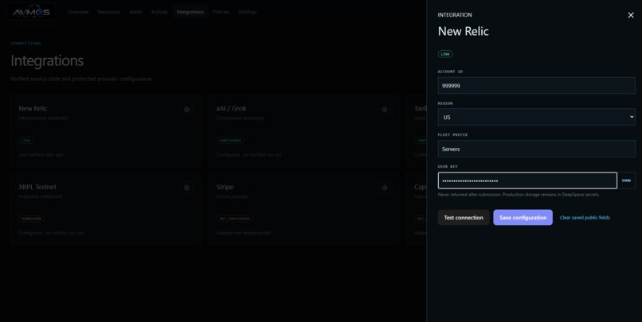Open settings gear on Stripe card
This screenshot has height=322, width=642.
(385, 188)
